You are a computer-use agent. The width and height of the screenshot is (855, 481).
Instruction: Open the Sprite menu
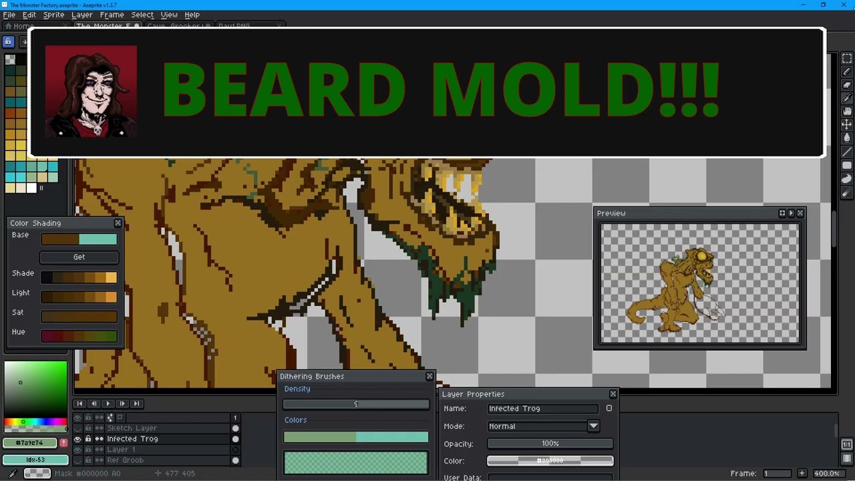click(53, 15)
